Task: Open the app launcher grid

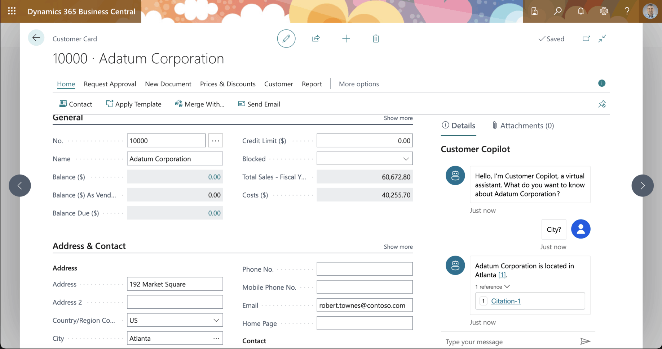Action: 12,11
